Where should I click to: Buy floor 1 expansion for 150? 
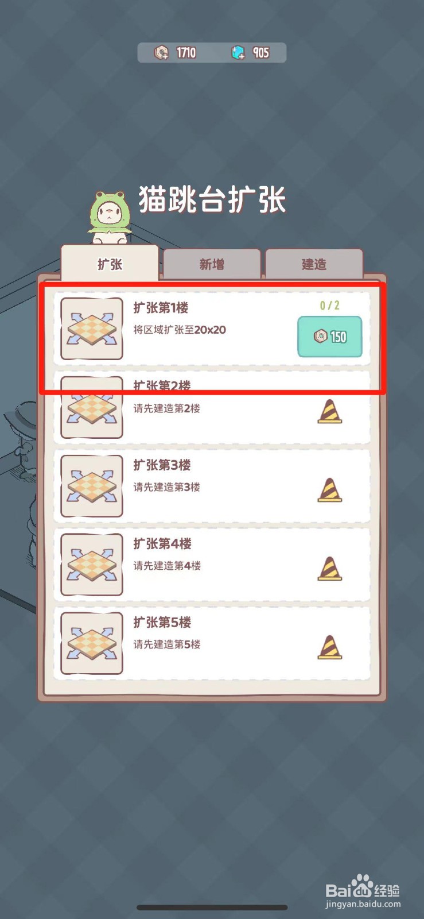coord(330,337)
